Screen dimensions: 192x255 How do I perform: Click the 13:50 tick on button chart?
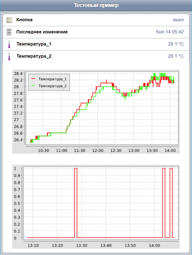click(130, 245)
